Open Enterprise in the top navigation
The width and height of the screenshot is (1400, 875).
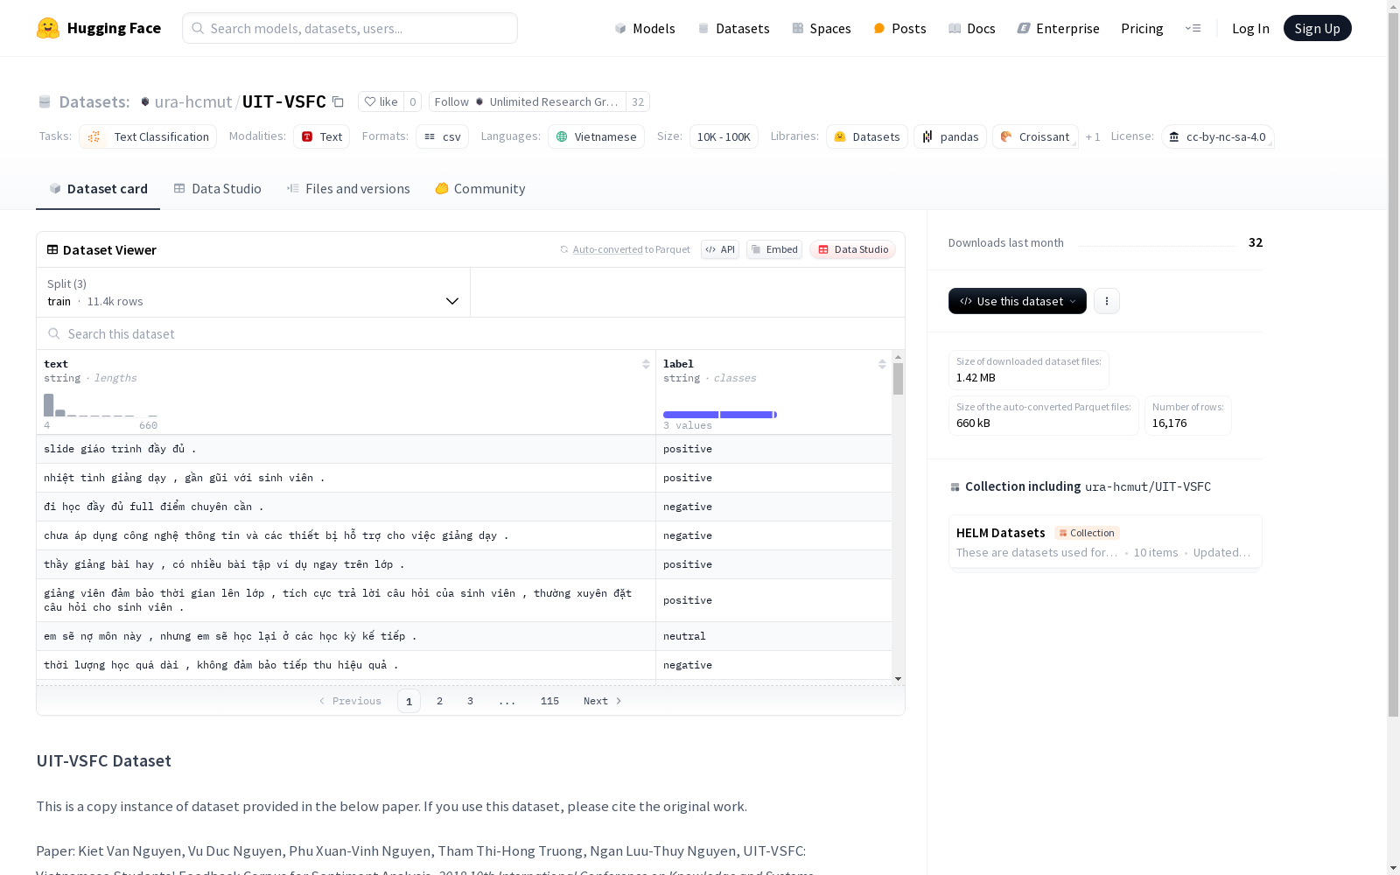1059,28
